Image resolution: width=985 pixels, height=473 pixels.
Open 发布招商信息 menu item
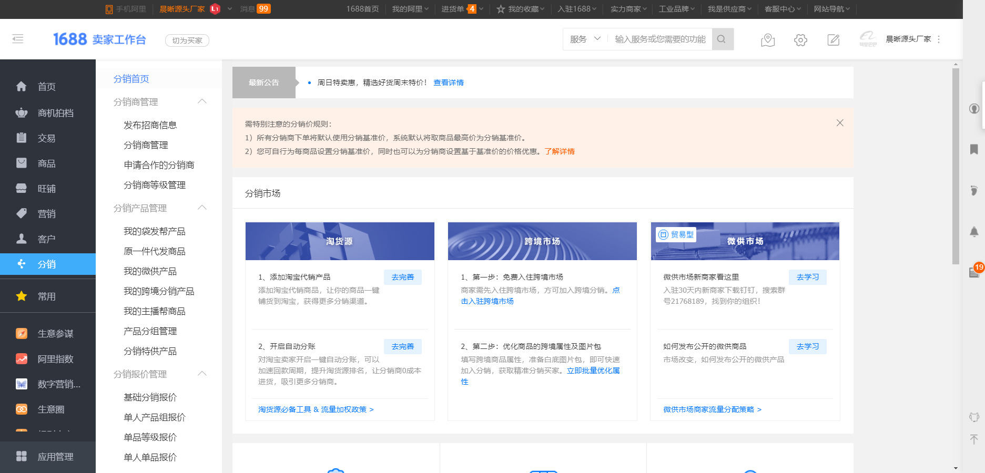click(x=150, y=125)
